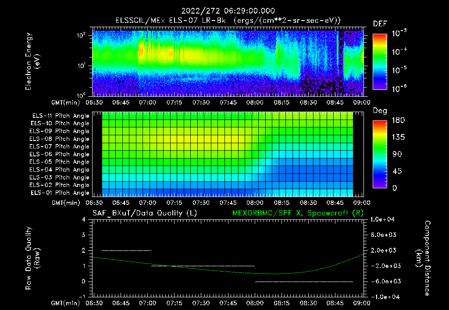Click the 08:00 time label under the data quality plot

pos(255,303)
